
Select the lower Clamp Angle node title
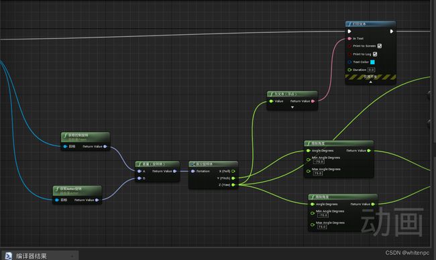coord(343,197)
